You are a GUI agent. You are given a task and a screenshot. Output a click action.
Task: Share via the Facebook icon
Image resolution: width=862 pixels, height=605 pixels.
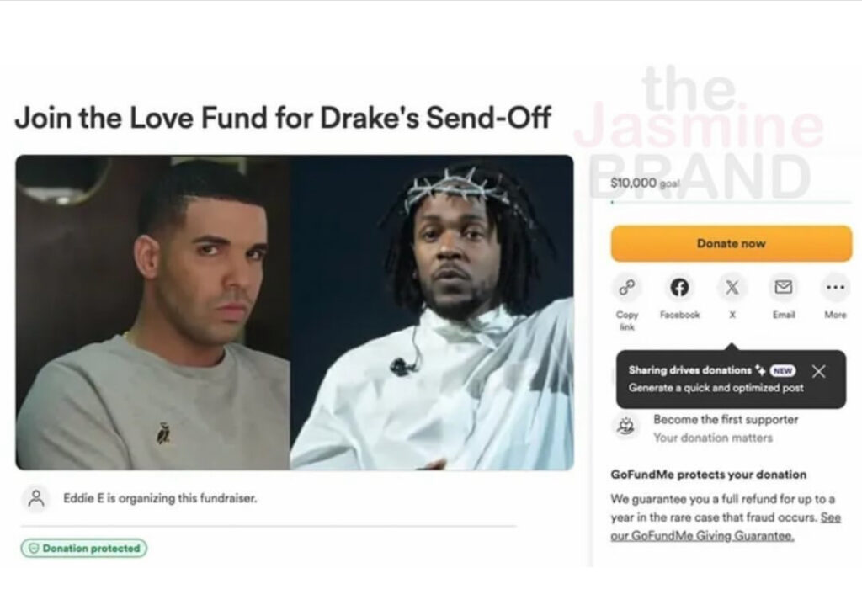click(679, 288)
